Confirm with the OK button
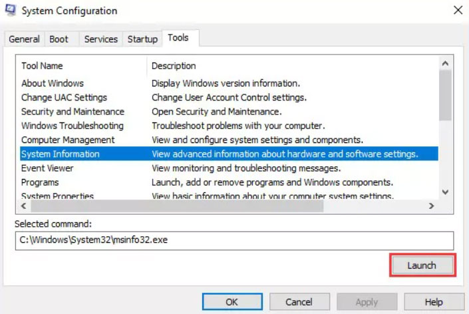469x314 pixels. [x=232, y=302]
